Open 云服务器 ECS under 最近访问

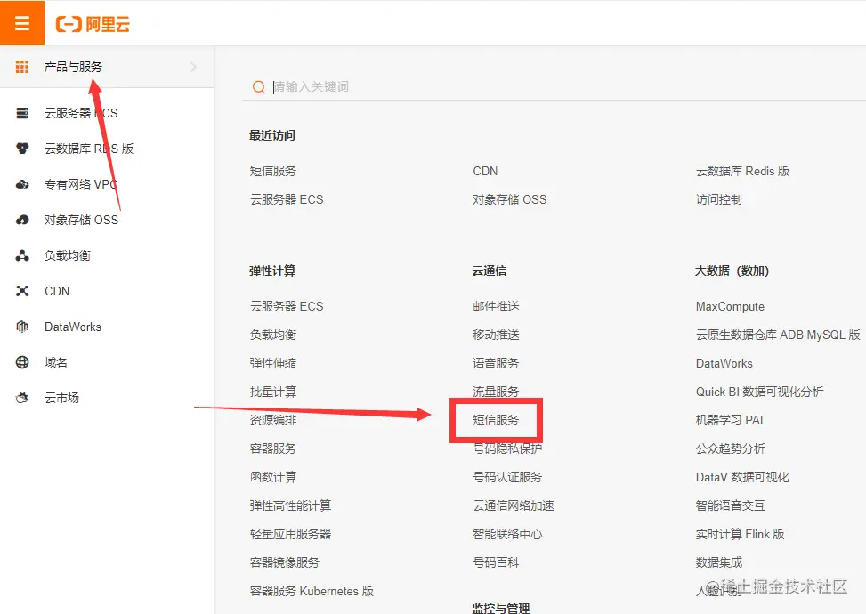(x=287, y=199)
